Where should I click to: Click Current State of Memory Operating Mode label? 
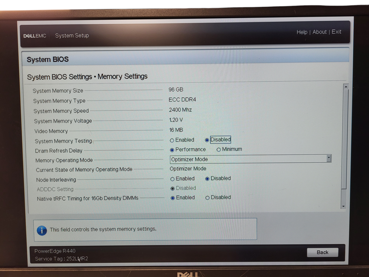pyautogui.click(x=84, y=170)
